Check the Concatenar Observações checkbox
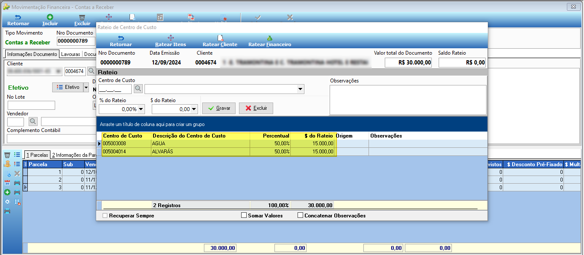 pos(301,216)
